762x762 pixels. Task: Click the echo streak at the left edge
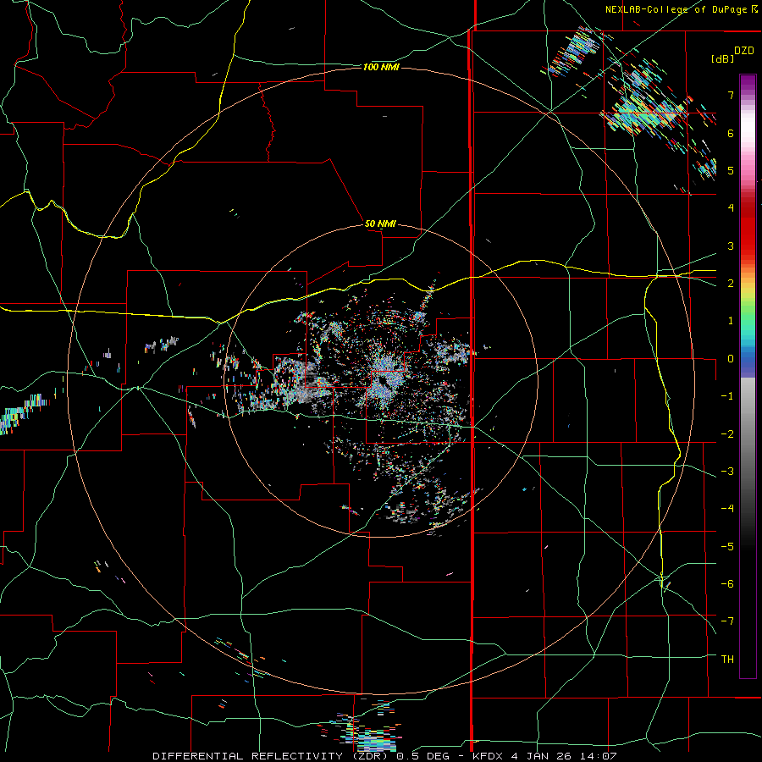(22, 413)
